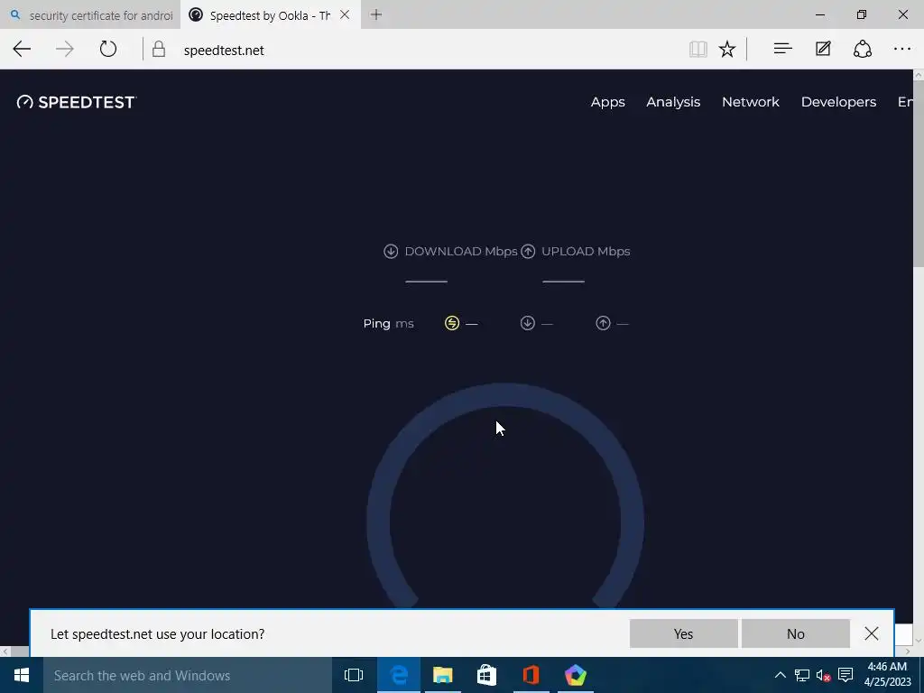Click the DOWNLOAD Mbps label
Viewport: 924px width, 693px height.
461,252
